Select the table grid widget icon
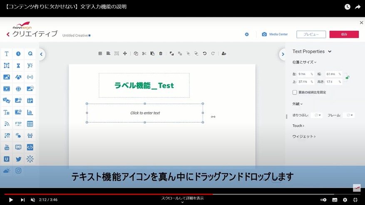The width and height of the screenshot is (365, 205). (30, 124)
